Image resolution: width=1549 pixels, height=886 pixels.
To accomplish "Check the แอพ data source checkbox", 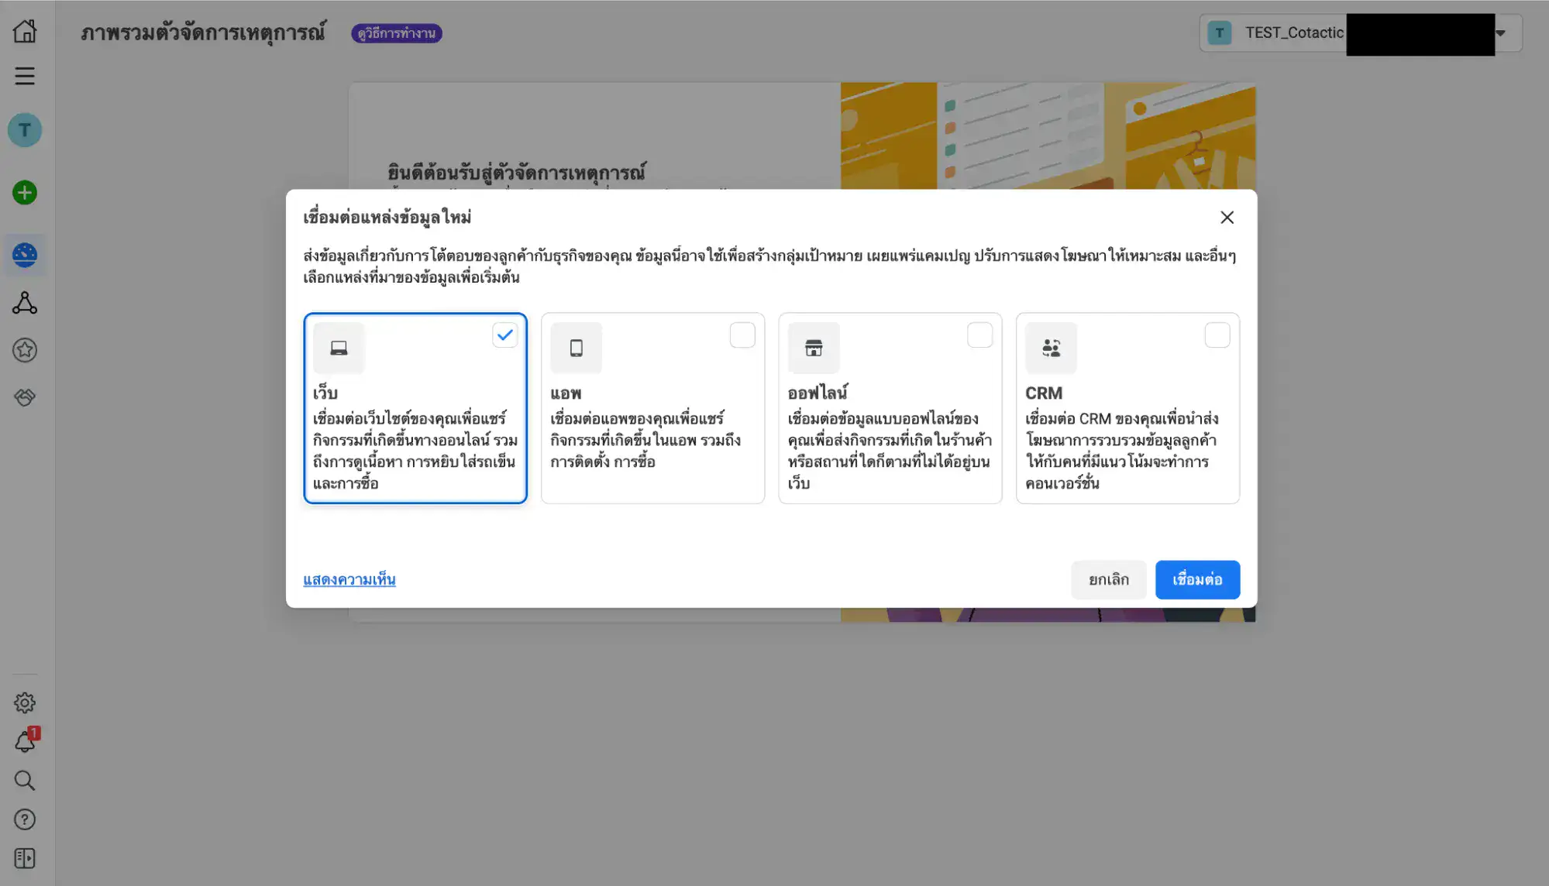I will click(742, 335).
